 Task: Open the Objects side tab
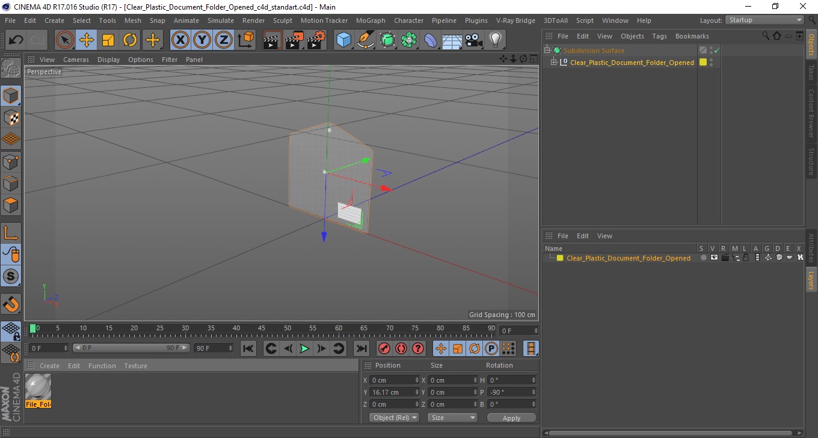pos(811,44)
